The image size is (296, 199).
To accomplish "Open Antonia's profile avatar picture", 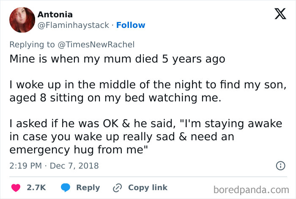I will 22,19.
